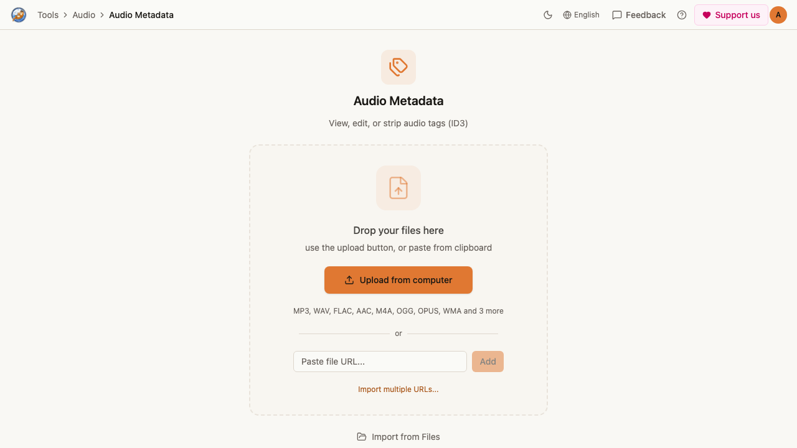Open the English language selector
The image size is (797, 448).
coord(581,15)
